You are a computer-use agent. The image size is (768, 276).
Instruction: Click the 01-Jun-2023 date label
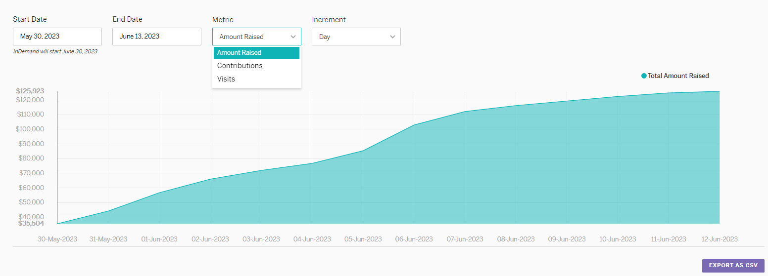tap(159, 239)
